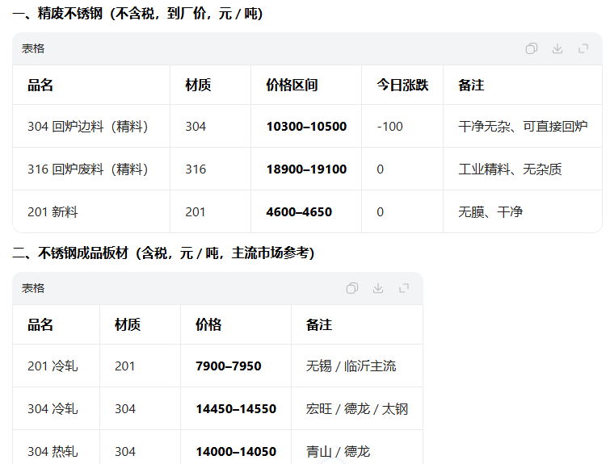Screen dimensions: 610x464
Task: Download the scrap stainless steel (精废不锈钢) table
Action: coord(557,48)
